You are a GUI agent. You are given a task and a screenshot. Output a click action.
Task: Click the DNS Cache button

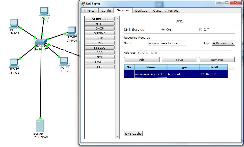click(133, 134)
